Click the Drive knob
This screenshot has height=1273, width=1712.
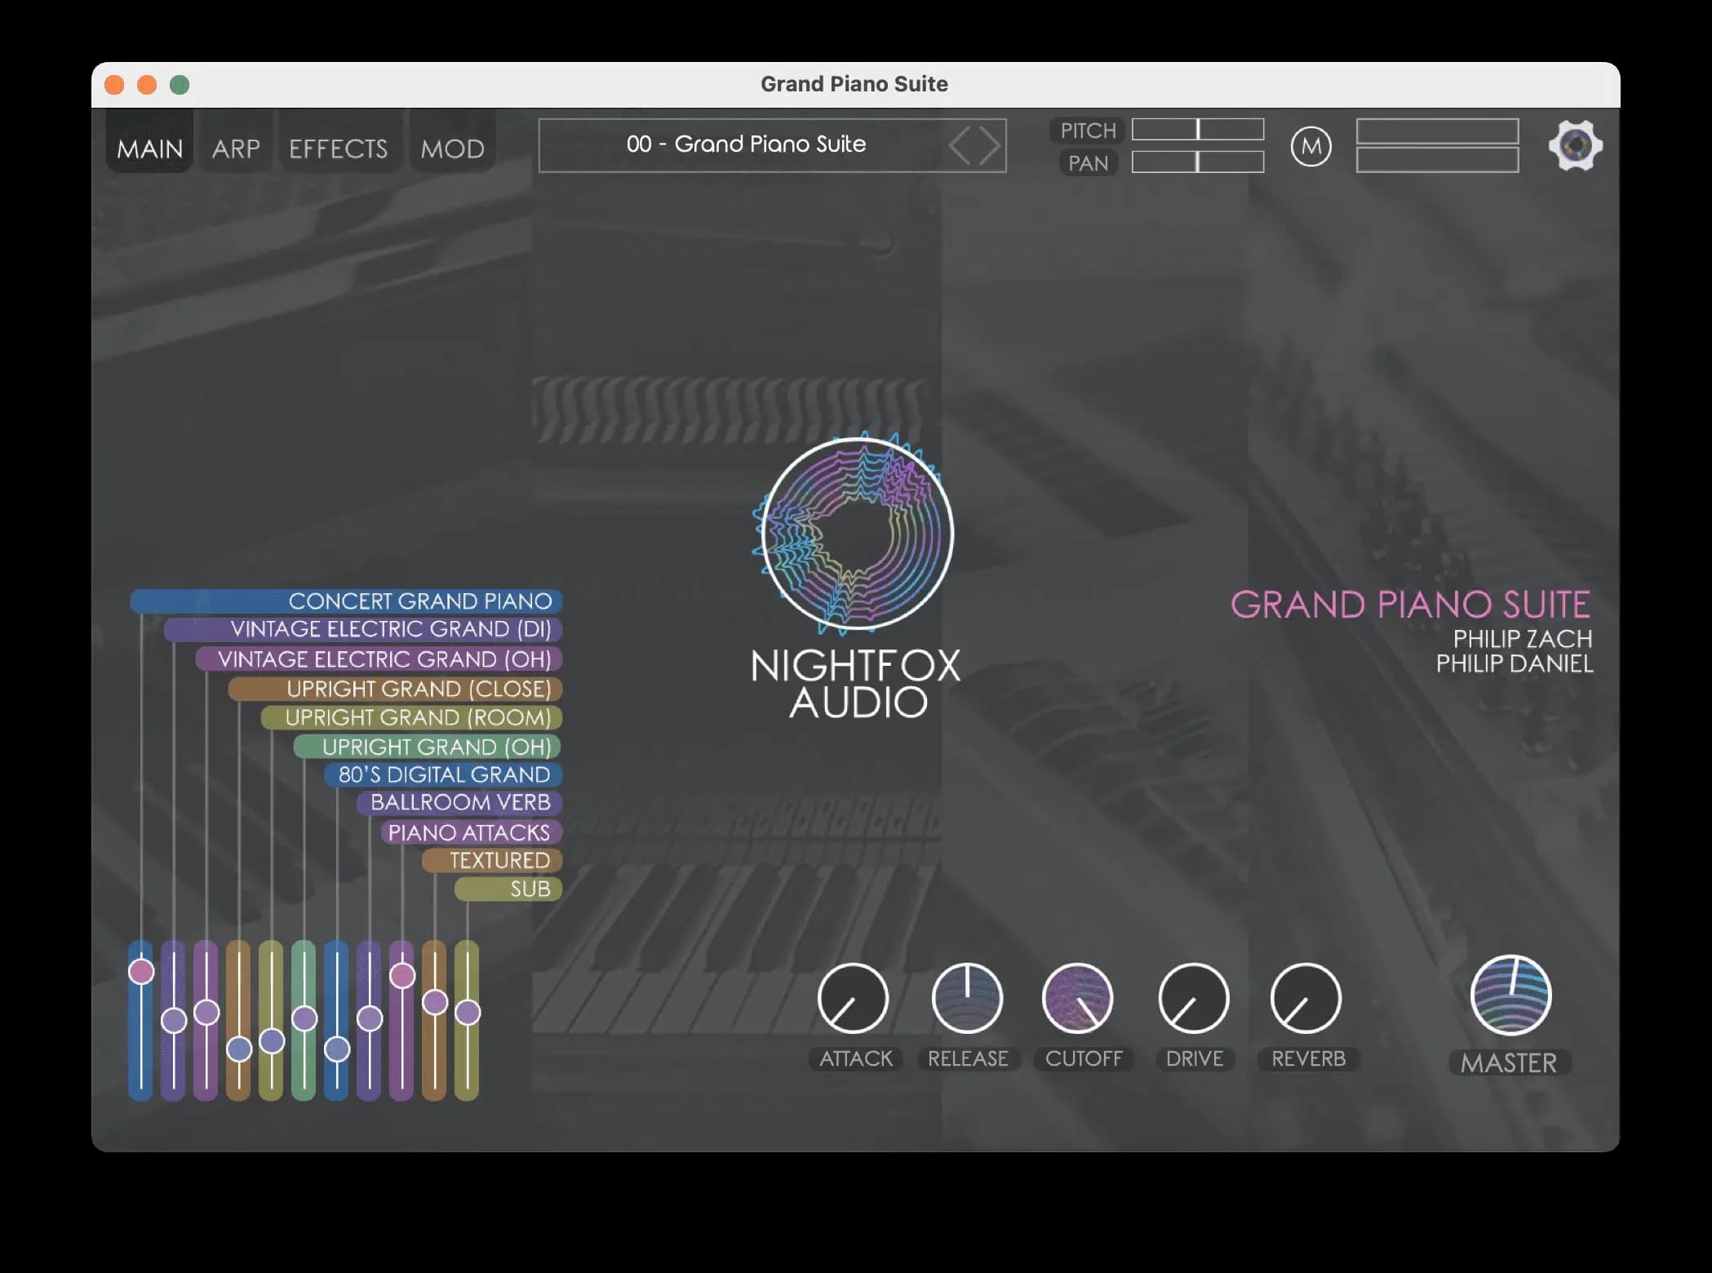pyautogui.click(x=1194, y=997)
